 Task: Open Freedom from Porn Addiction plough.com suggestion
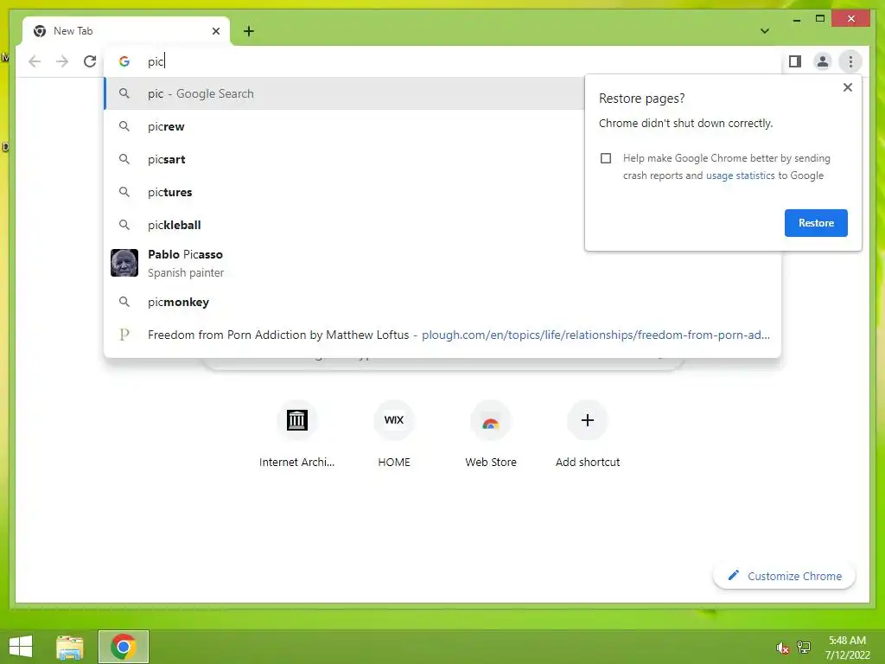tap(442, 335)
